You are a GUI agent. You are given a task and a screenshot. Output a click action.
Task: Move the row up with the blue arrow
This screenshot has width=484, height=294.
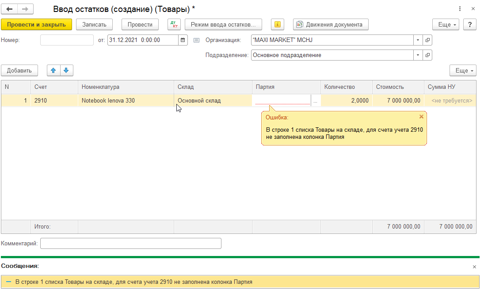coord(53,70)
